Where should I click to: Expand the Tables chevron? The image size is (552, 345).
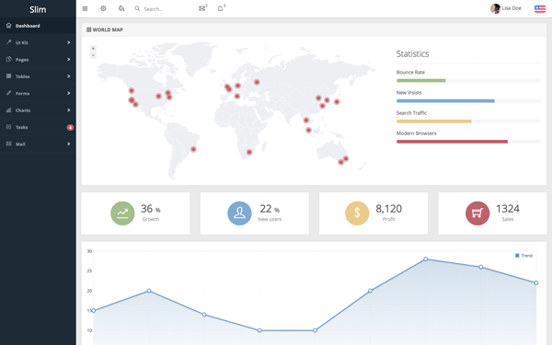pos(69,76)
